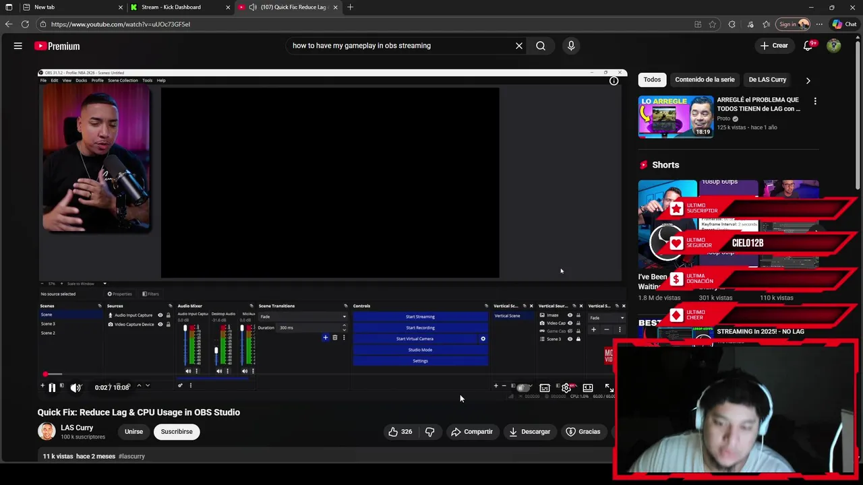Image resolution: width=863 pixels, height=485 pixels.
Task: Open the first Shorts thumbnail
Action: click(667, 226)
